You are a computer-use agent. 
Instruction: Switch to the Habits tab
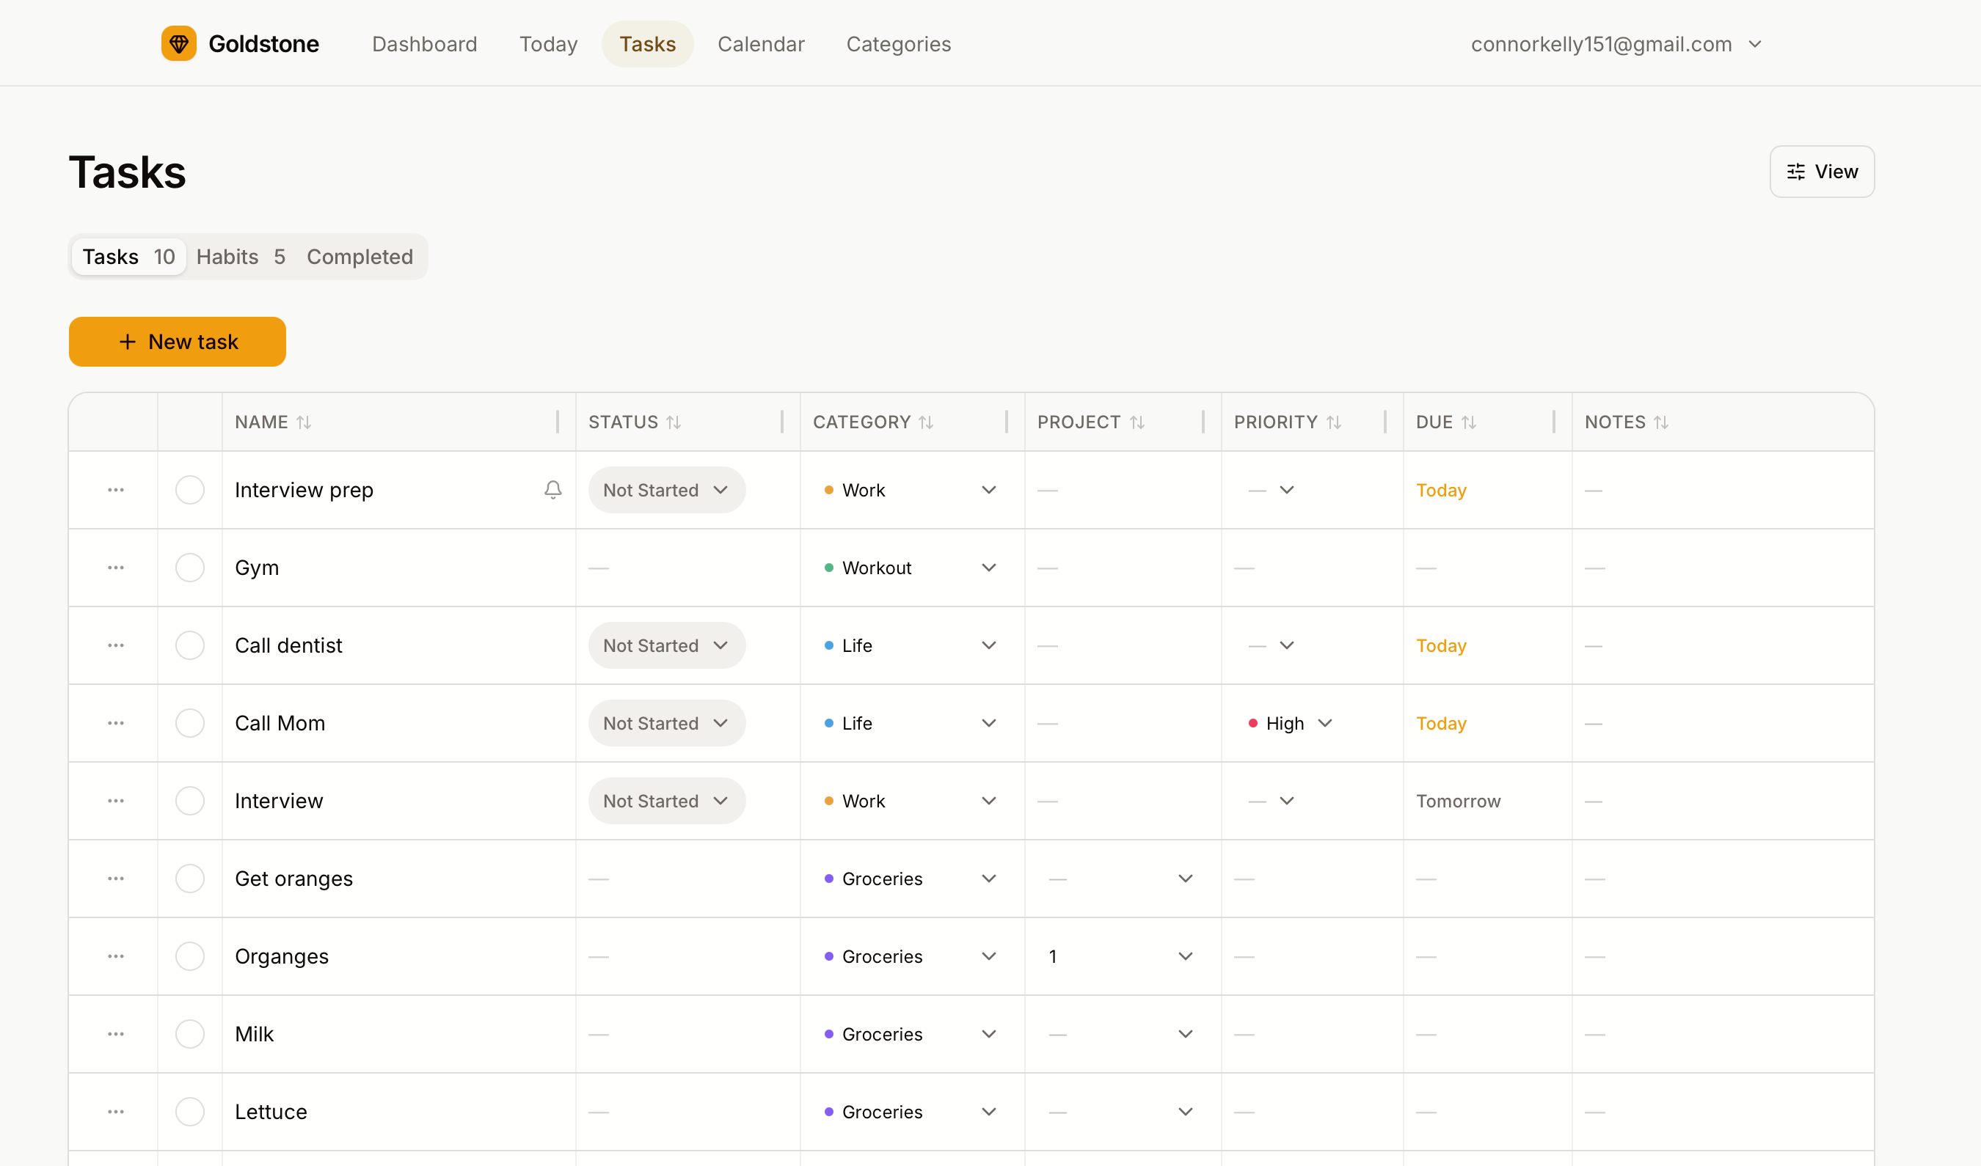[x=241, y=257]
